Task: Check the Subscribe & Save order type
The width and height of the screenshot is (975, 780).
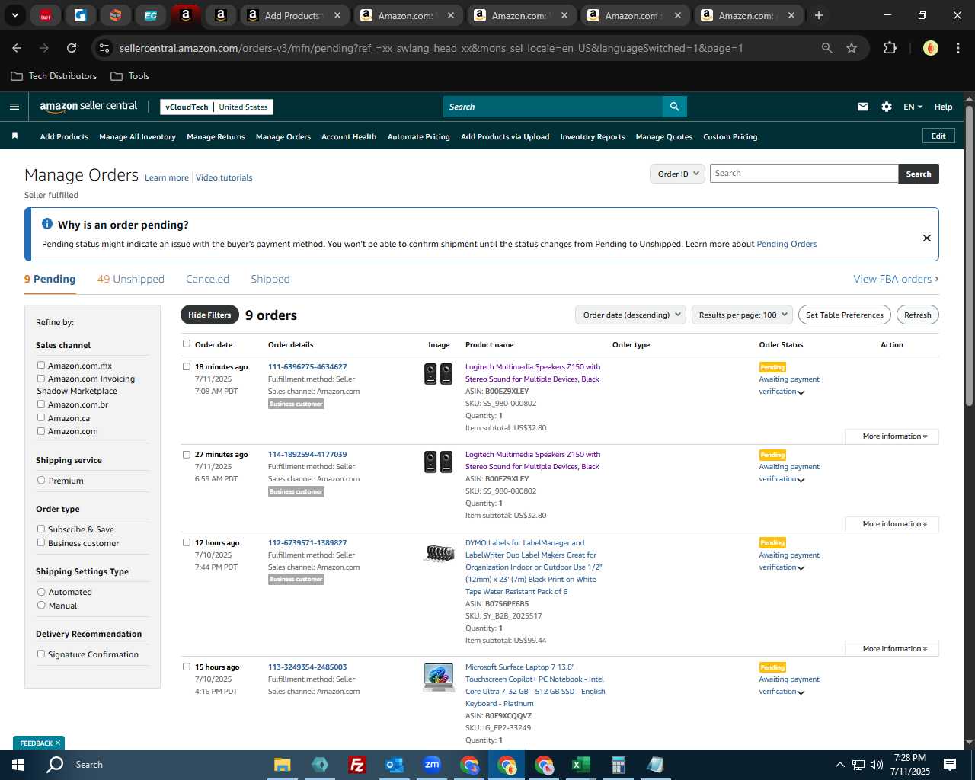Action: click(41, 529)
